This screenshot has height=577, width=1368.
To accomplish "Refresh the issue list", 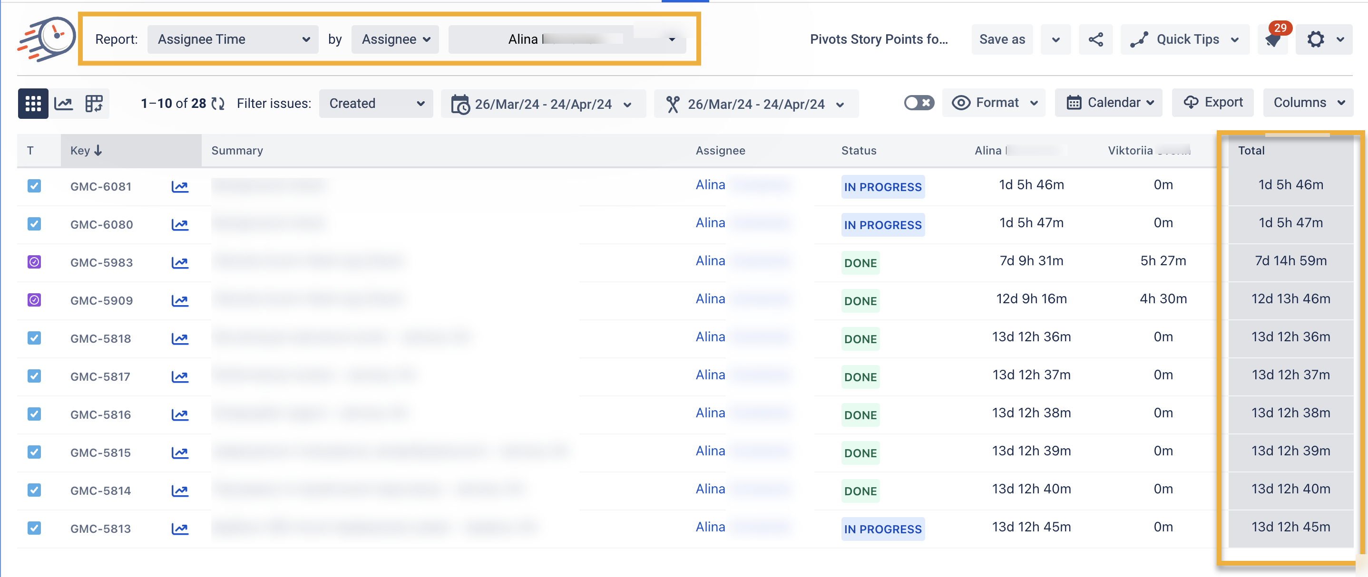I will coord(218,103).
